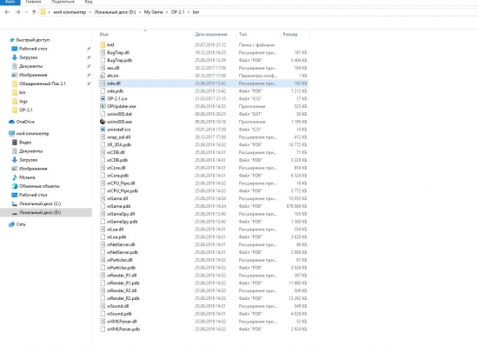478x346 pixels.
Task: Click 'Локальный диск (D:)' in the address bar
Action: pyautogui.click(x=115, y=12)
